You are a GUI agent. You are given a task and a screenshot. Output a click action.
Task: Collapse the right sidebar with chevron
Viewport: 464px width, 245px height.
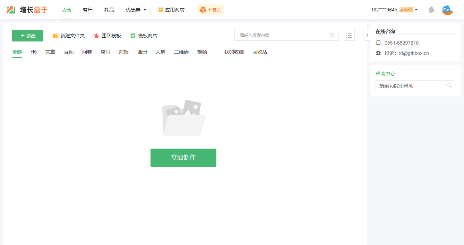[x=367, y=35]
